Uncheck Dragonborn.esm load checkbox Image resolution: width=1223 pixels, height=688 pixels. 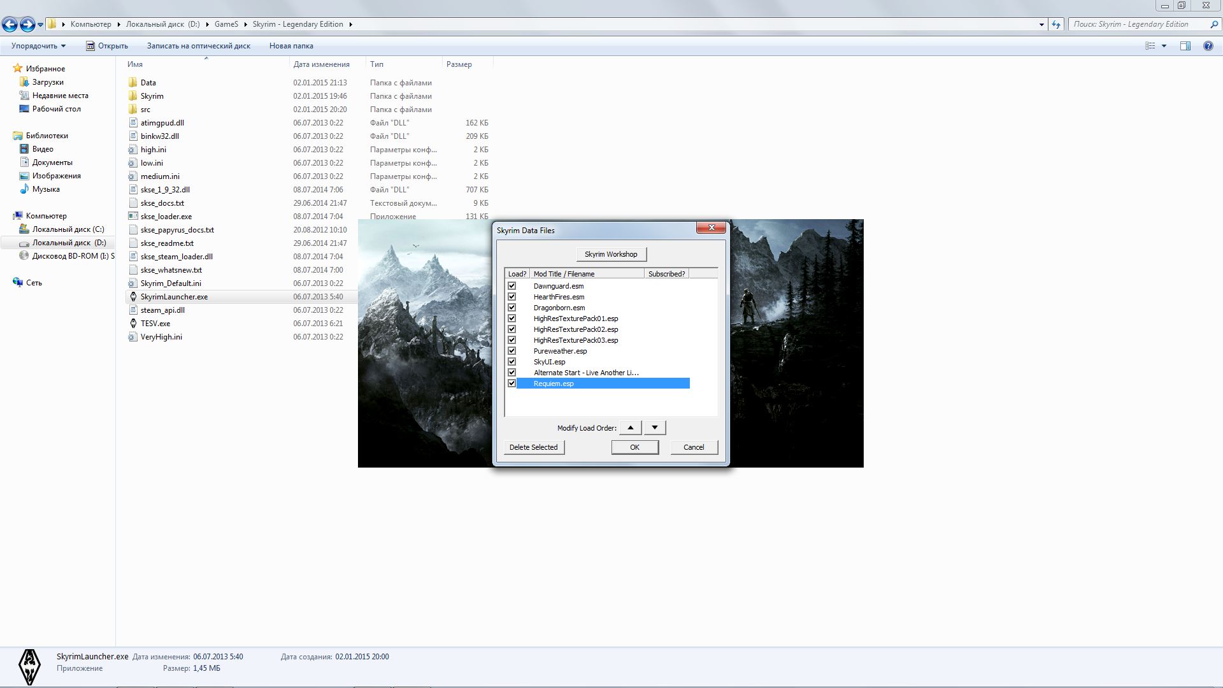click(x=511, y=307)
